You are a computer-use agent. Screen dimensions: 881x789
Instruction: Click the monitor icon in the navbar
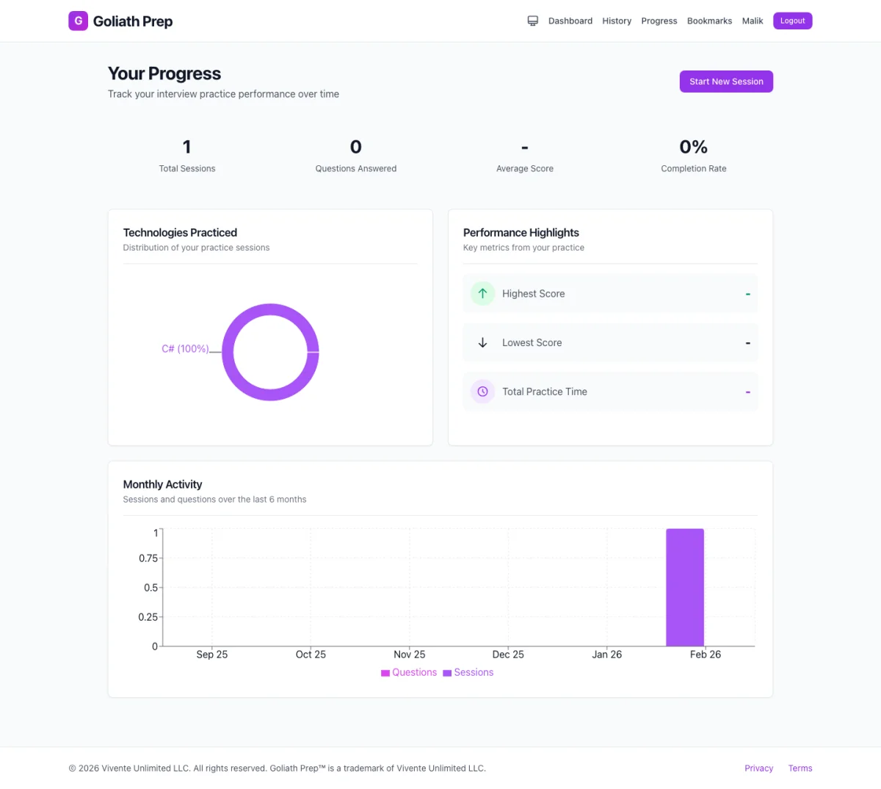pos(532,21)
